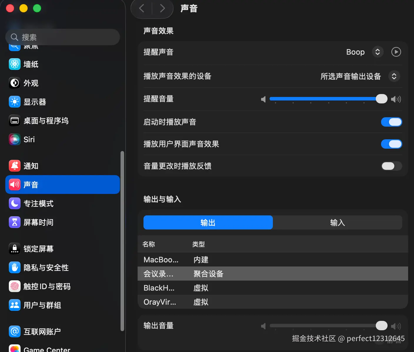The image size is (414, 352).
Task: Open the Desktop & Dock (桌面与程序坞) icon
Action: pyautogui.click(x=15, y=120)
